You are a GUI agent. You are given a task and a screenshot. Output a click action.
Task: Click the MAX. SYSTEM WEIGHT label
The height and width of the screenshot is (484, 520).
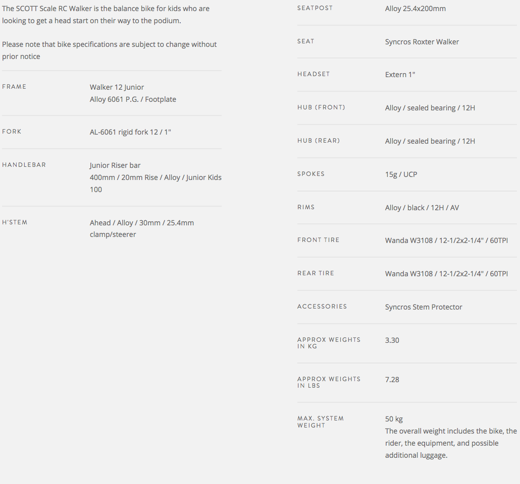point(320,422)
